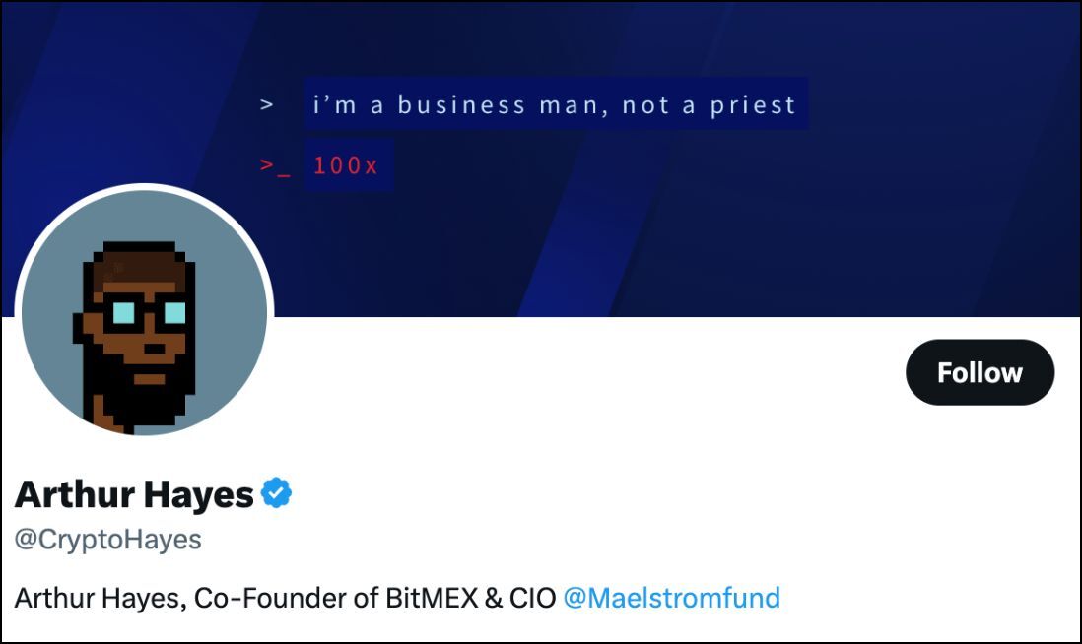1082x644 pixels.
Task: Click 'i'm a' at banner quote start
Action: (x=348, y=104)
